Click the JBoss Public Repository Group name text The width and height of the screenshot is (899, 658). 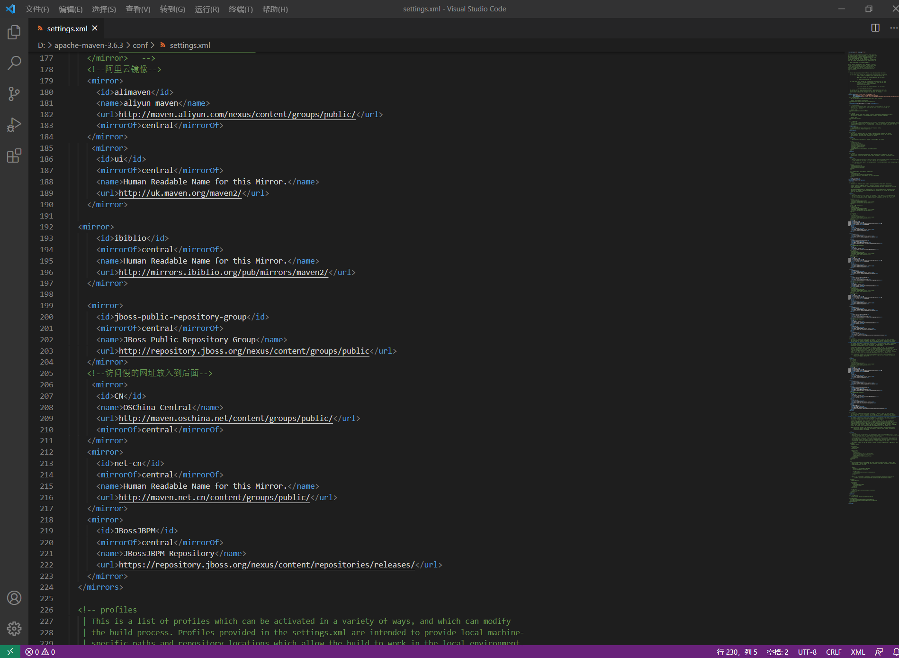[189, 339]
